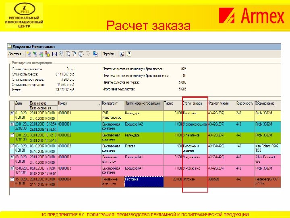Open the Filter and sort settings icon
290x218 pixels.
click(68, 54)
